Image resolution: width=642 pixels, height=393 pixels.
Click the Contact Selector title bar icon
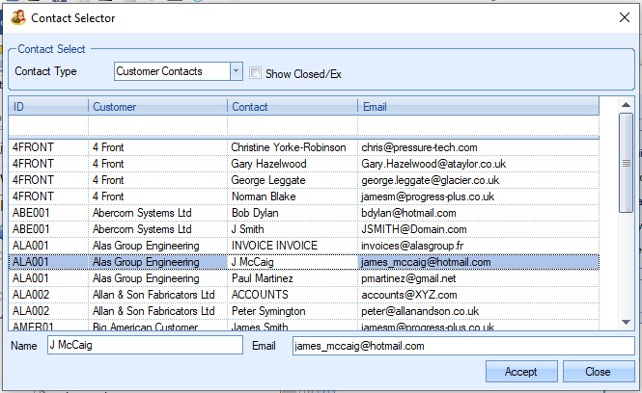17,16
